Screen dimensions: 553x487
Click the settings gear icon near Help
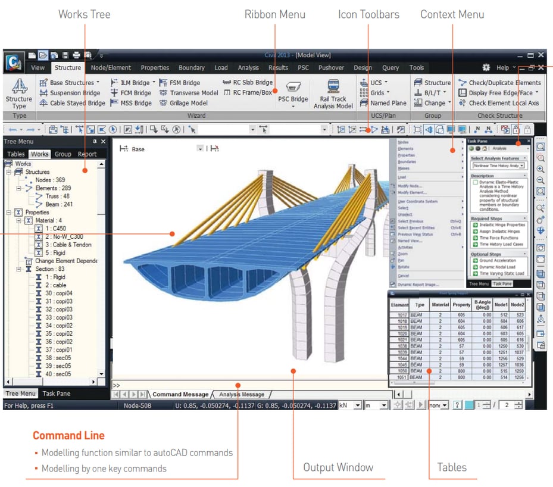486,67
